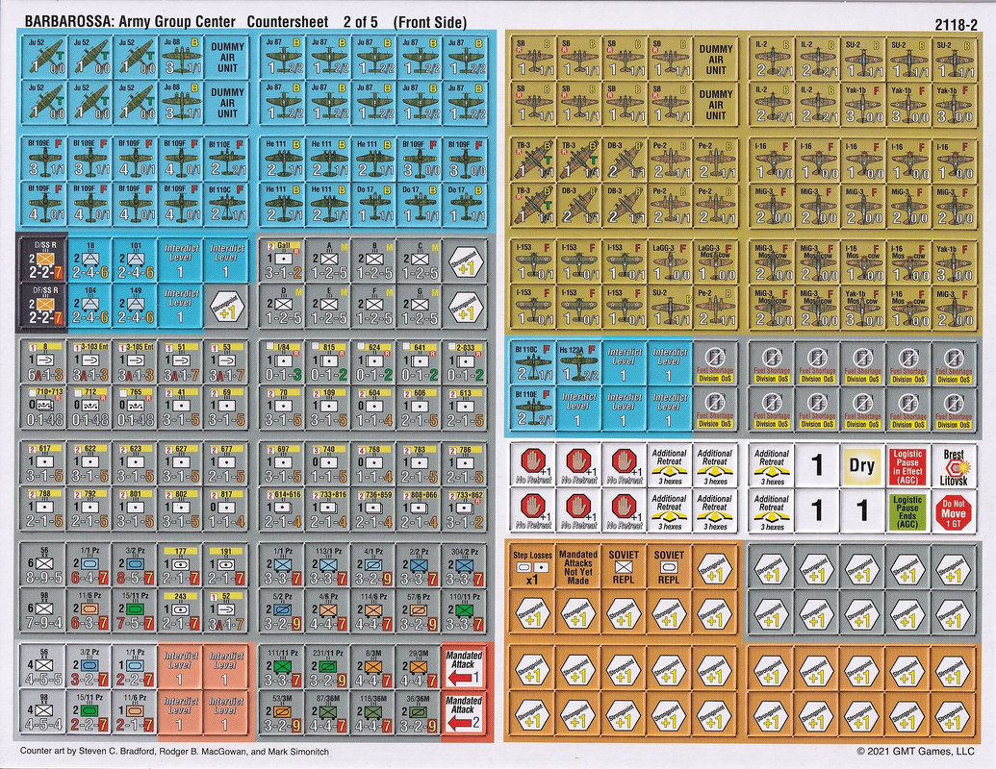Screen dimensions: 996x769
Task: Click the sheet number 2118-2
Action: 956,25
